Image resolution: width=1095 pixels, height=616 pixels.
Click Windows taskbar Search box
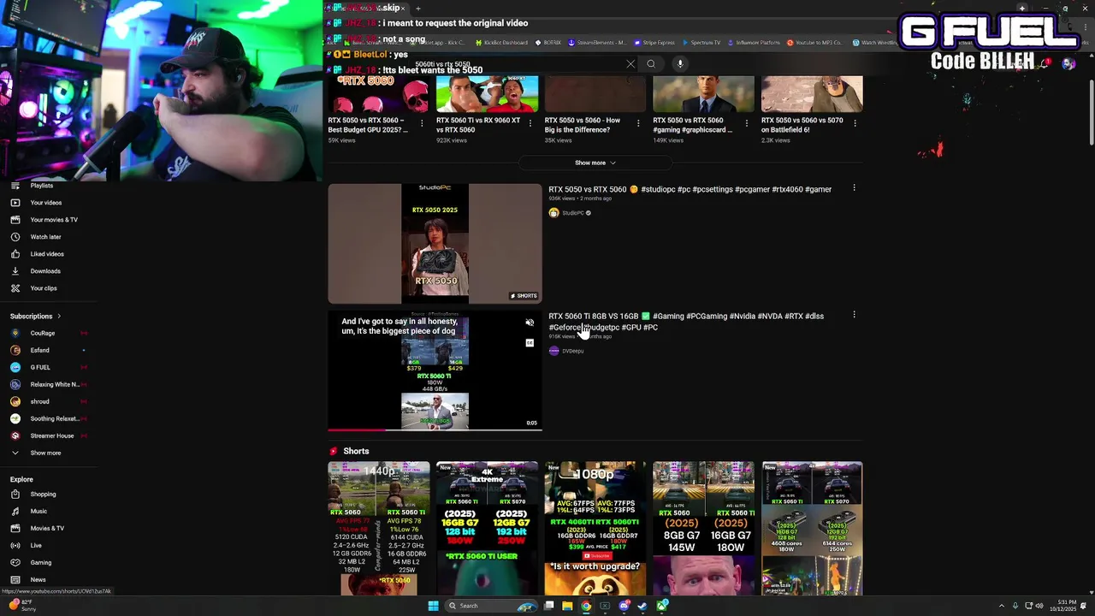click(x=491, y=606)
